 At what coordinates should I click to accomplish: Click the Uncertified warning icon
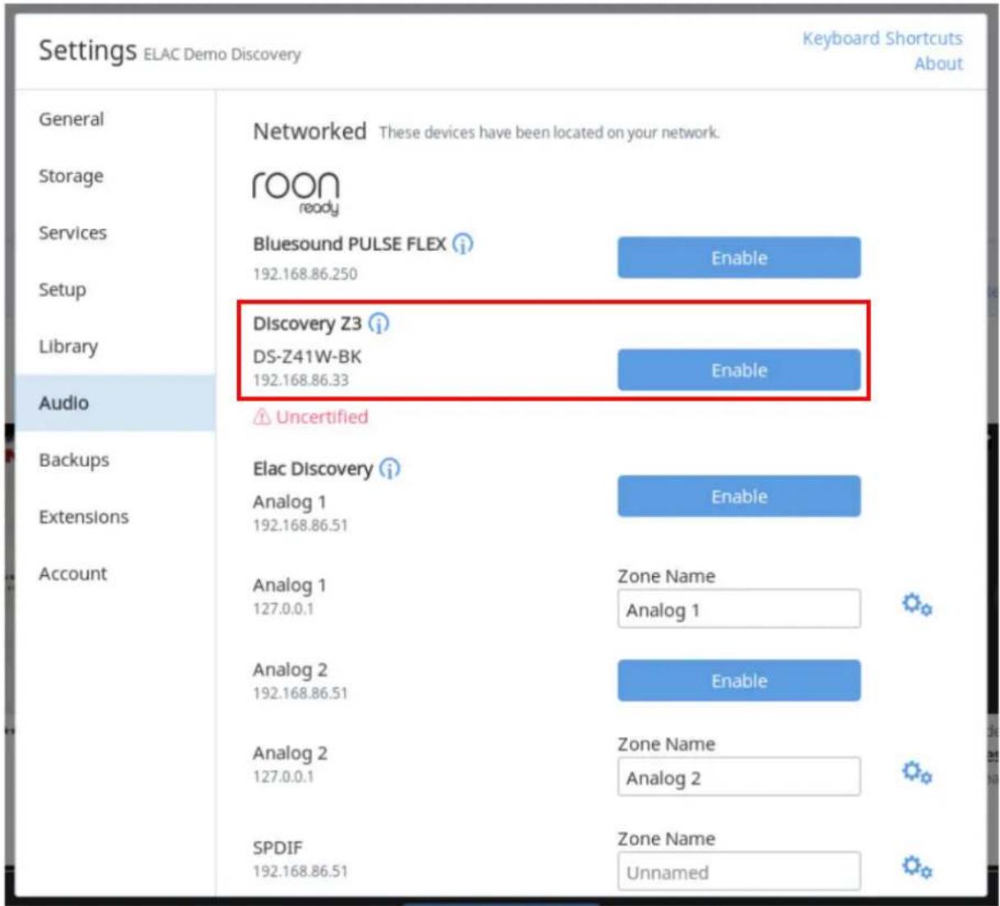click(262, 417)
